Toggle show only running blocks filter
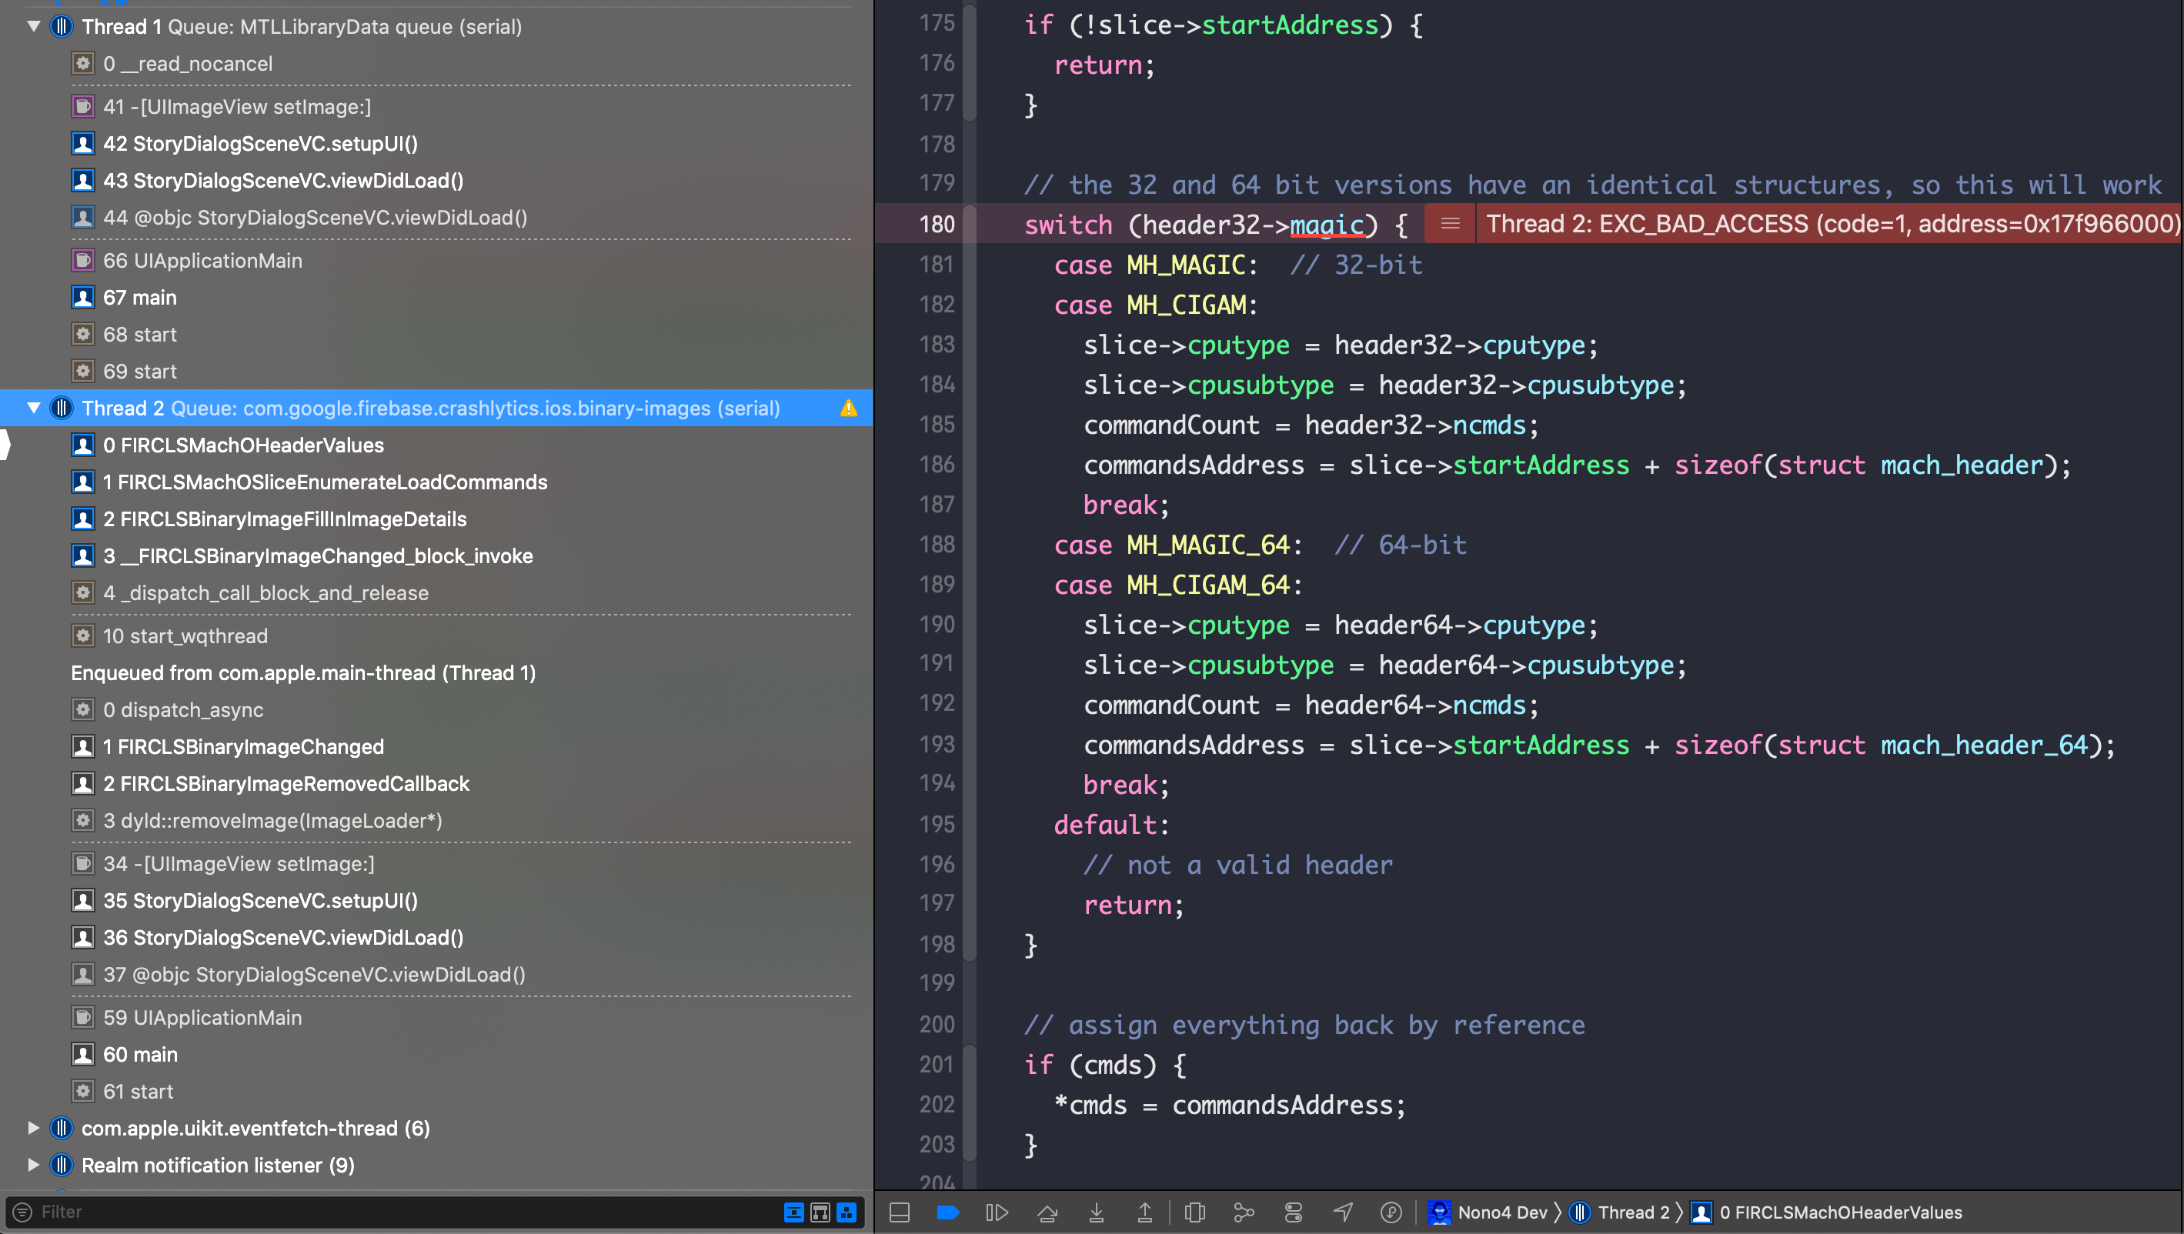This screenshot has width=2184, height=1234. click(x=847, y=1212)
